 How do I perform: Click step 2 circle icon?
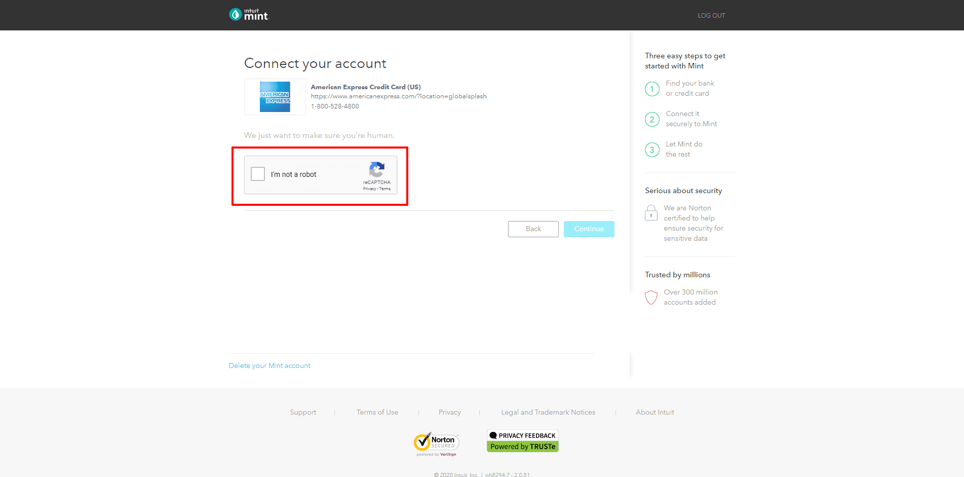[652, 119]
